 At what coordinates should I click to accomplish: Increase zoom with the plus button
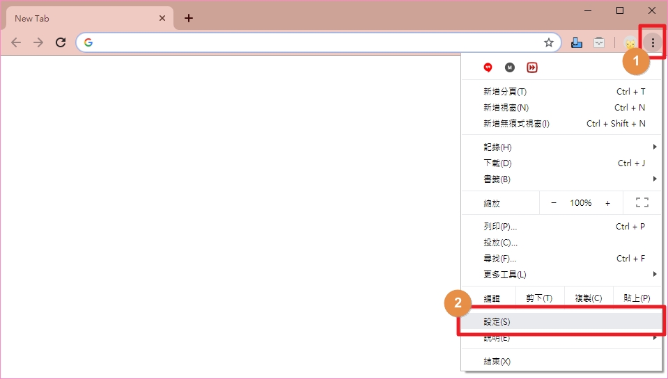(x=607, y=203)
